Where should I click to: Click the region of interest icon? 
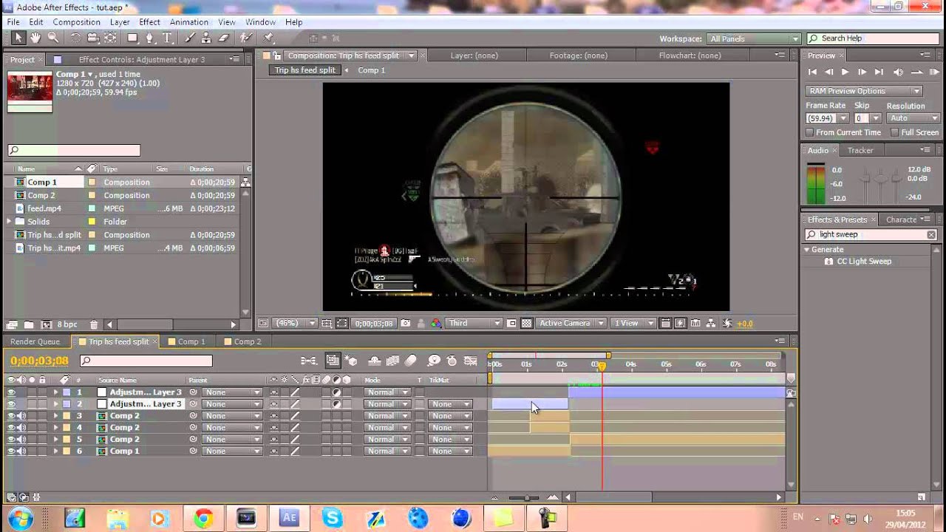click(511, 323)
